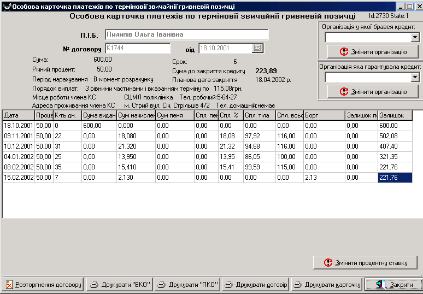The image size is (423, 294).
Task: Click the Розторгнення договору button
Action: click(43, 285)
